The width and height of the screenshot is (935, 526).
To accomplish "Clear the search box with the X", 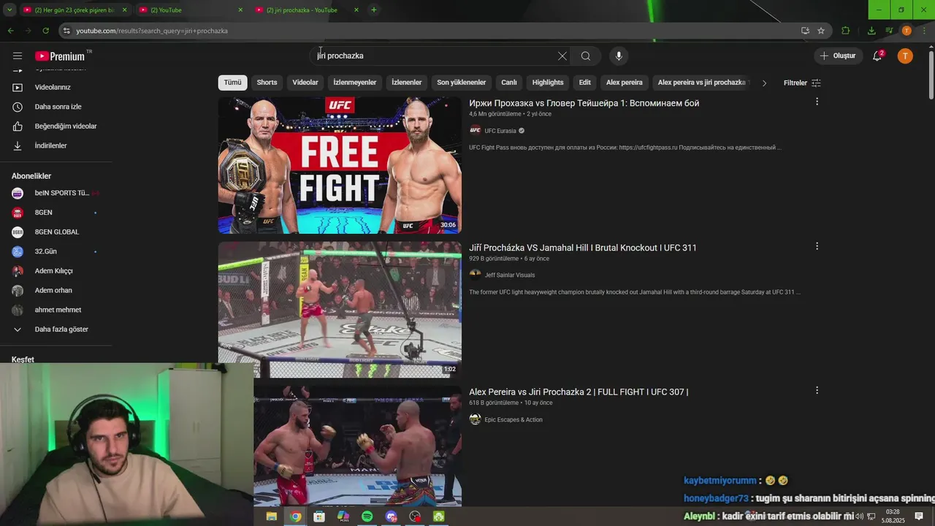I will pos(562,56).
